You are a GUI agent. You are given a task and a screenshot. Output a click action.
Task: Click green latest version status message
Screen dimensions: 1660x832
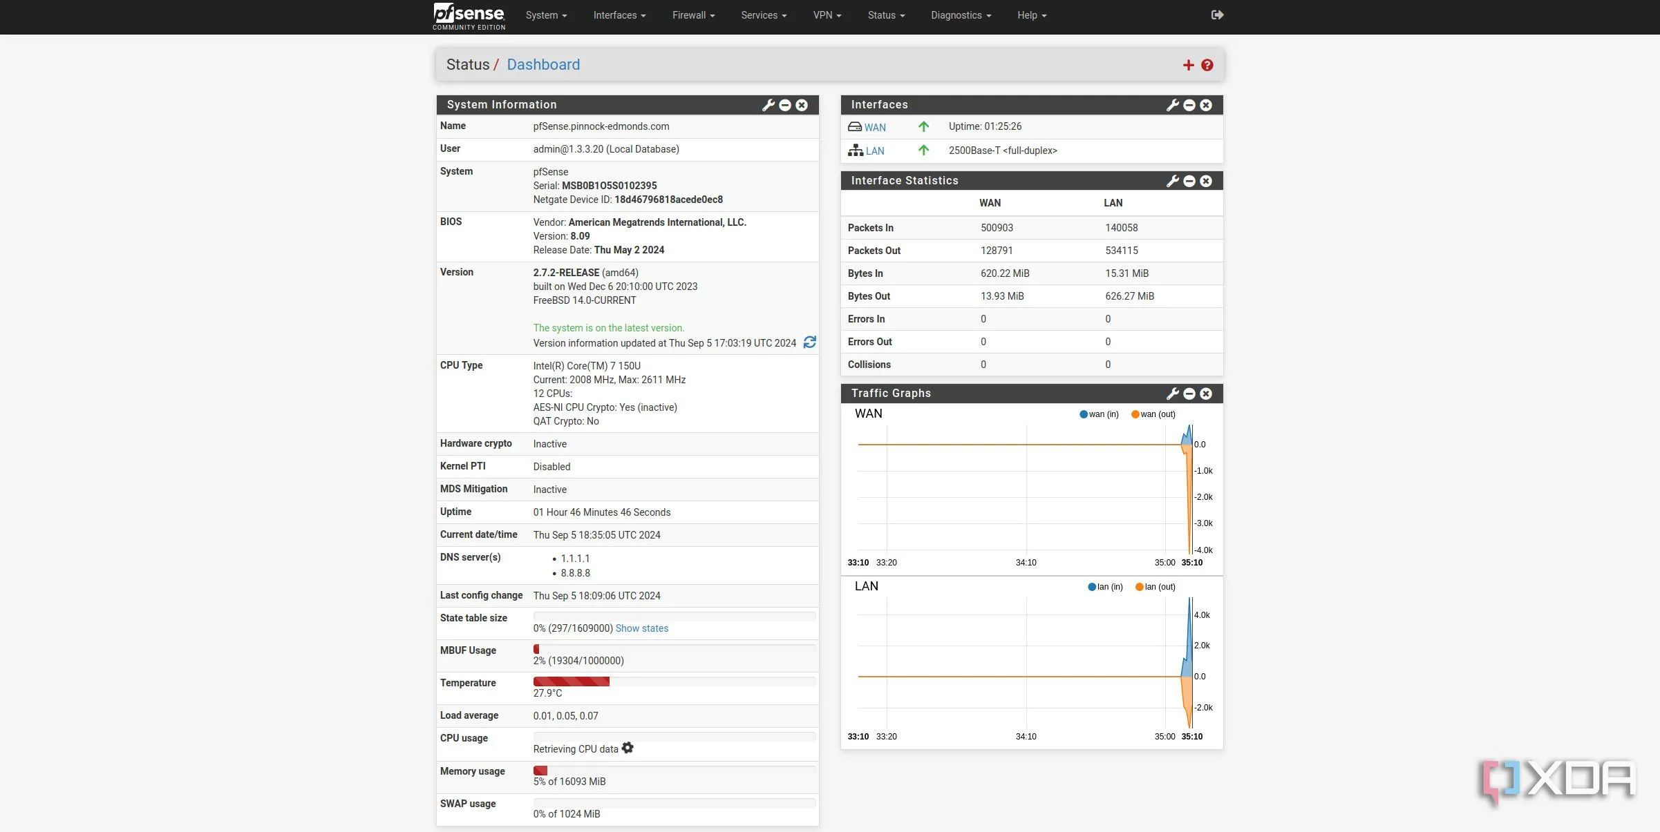click(x=608, y=328)
